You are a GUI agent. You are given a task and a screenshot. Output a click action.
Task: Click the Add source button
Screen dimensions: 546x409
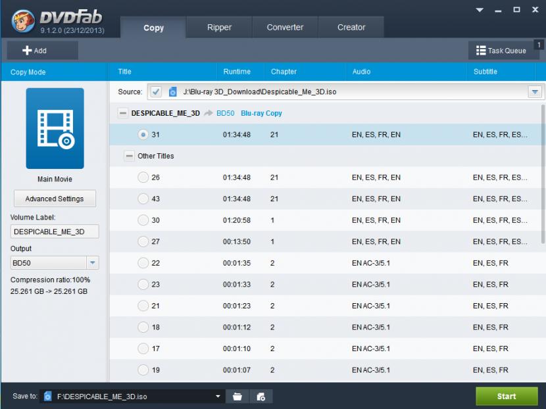click(42, 51)
